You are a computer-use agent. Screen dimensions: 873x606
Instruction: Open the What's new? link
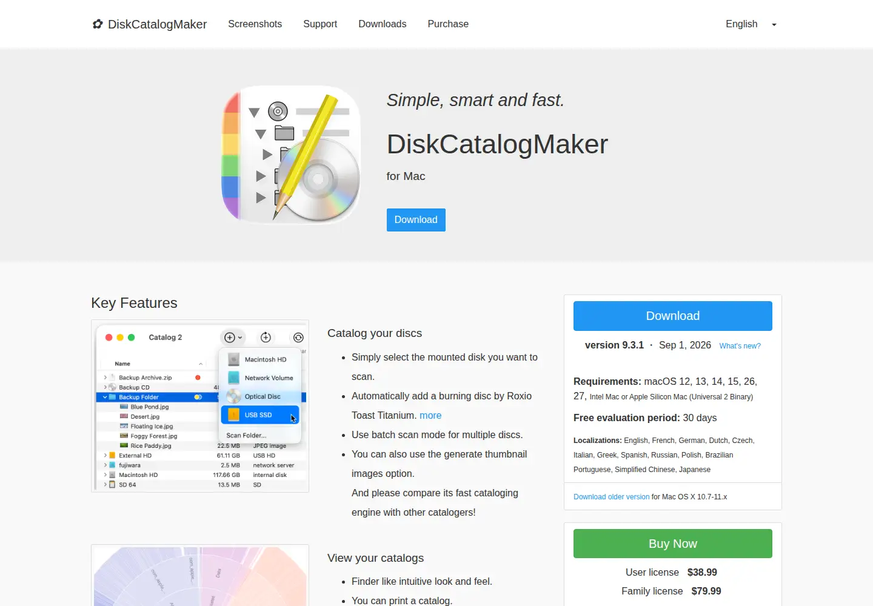pos(740,346)
